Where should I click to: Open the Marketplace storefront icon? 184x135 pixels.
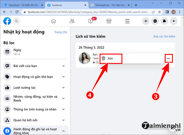pos(109,21)
